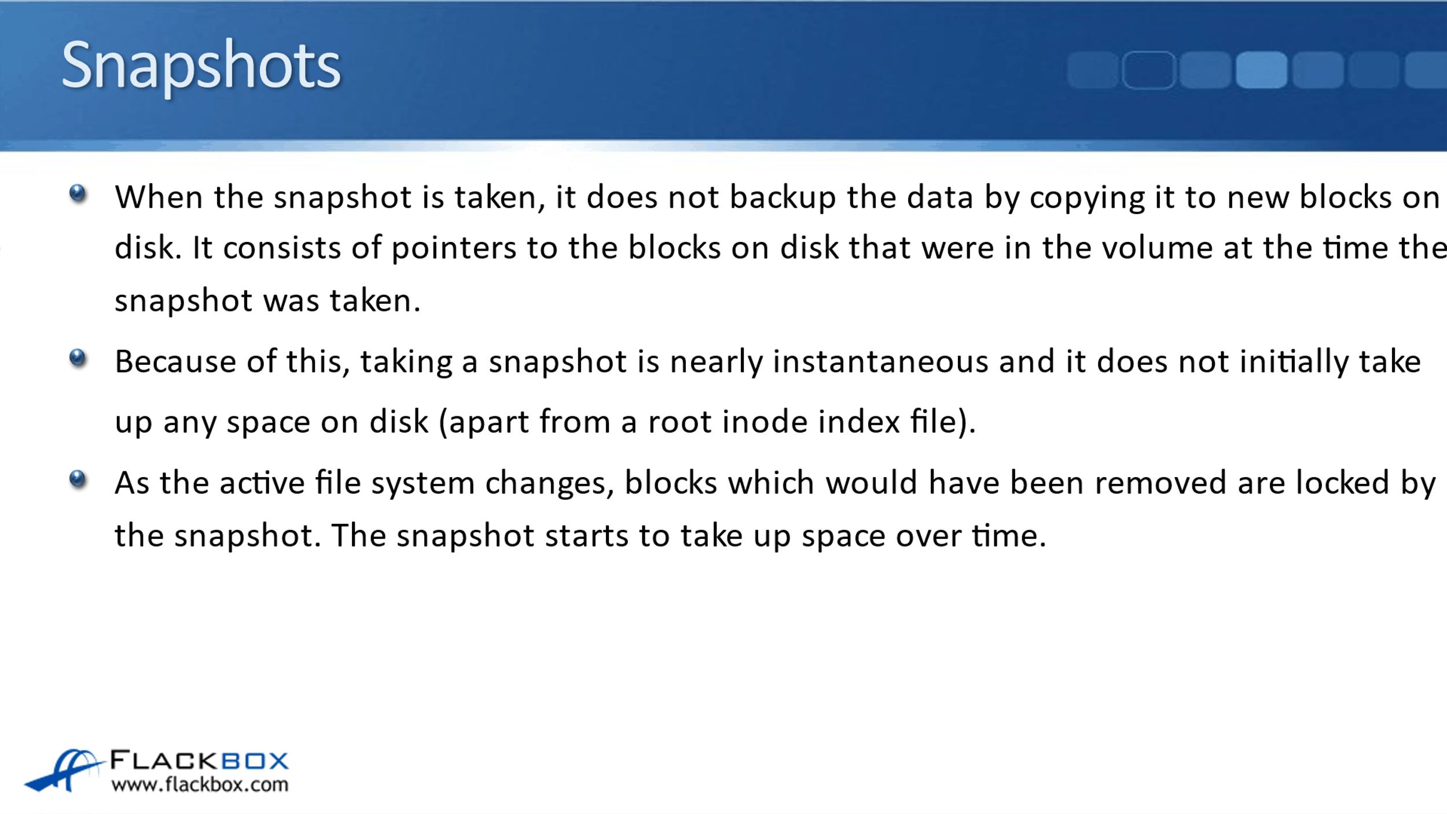1447x814 pixels.
Task: Click the brightest light-blue square in the header
Action: pyautogui.click(x=1261, y=70)
